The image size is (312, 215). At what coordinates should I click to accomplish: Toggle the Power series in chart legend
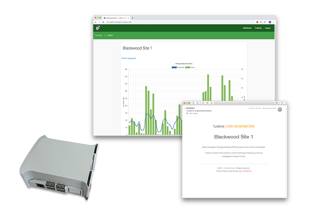pyautogui.click(x=190, y=67)
